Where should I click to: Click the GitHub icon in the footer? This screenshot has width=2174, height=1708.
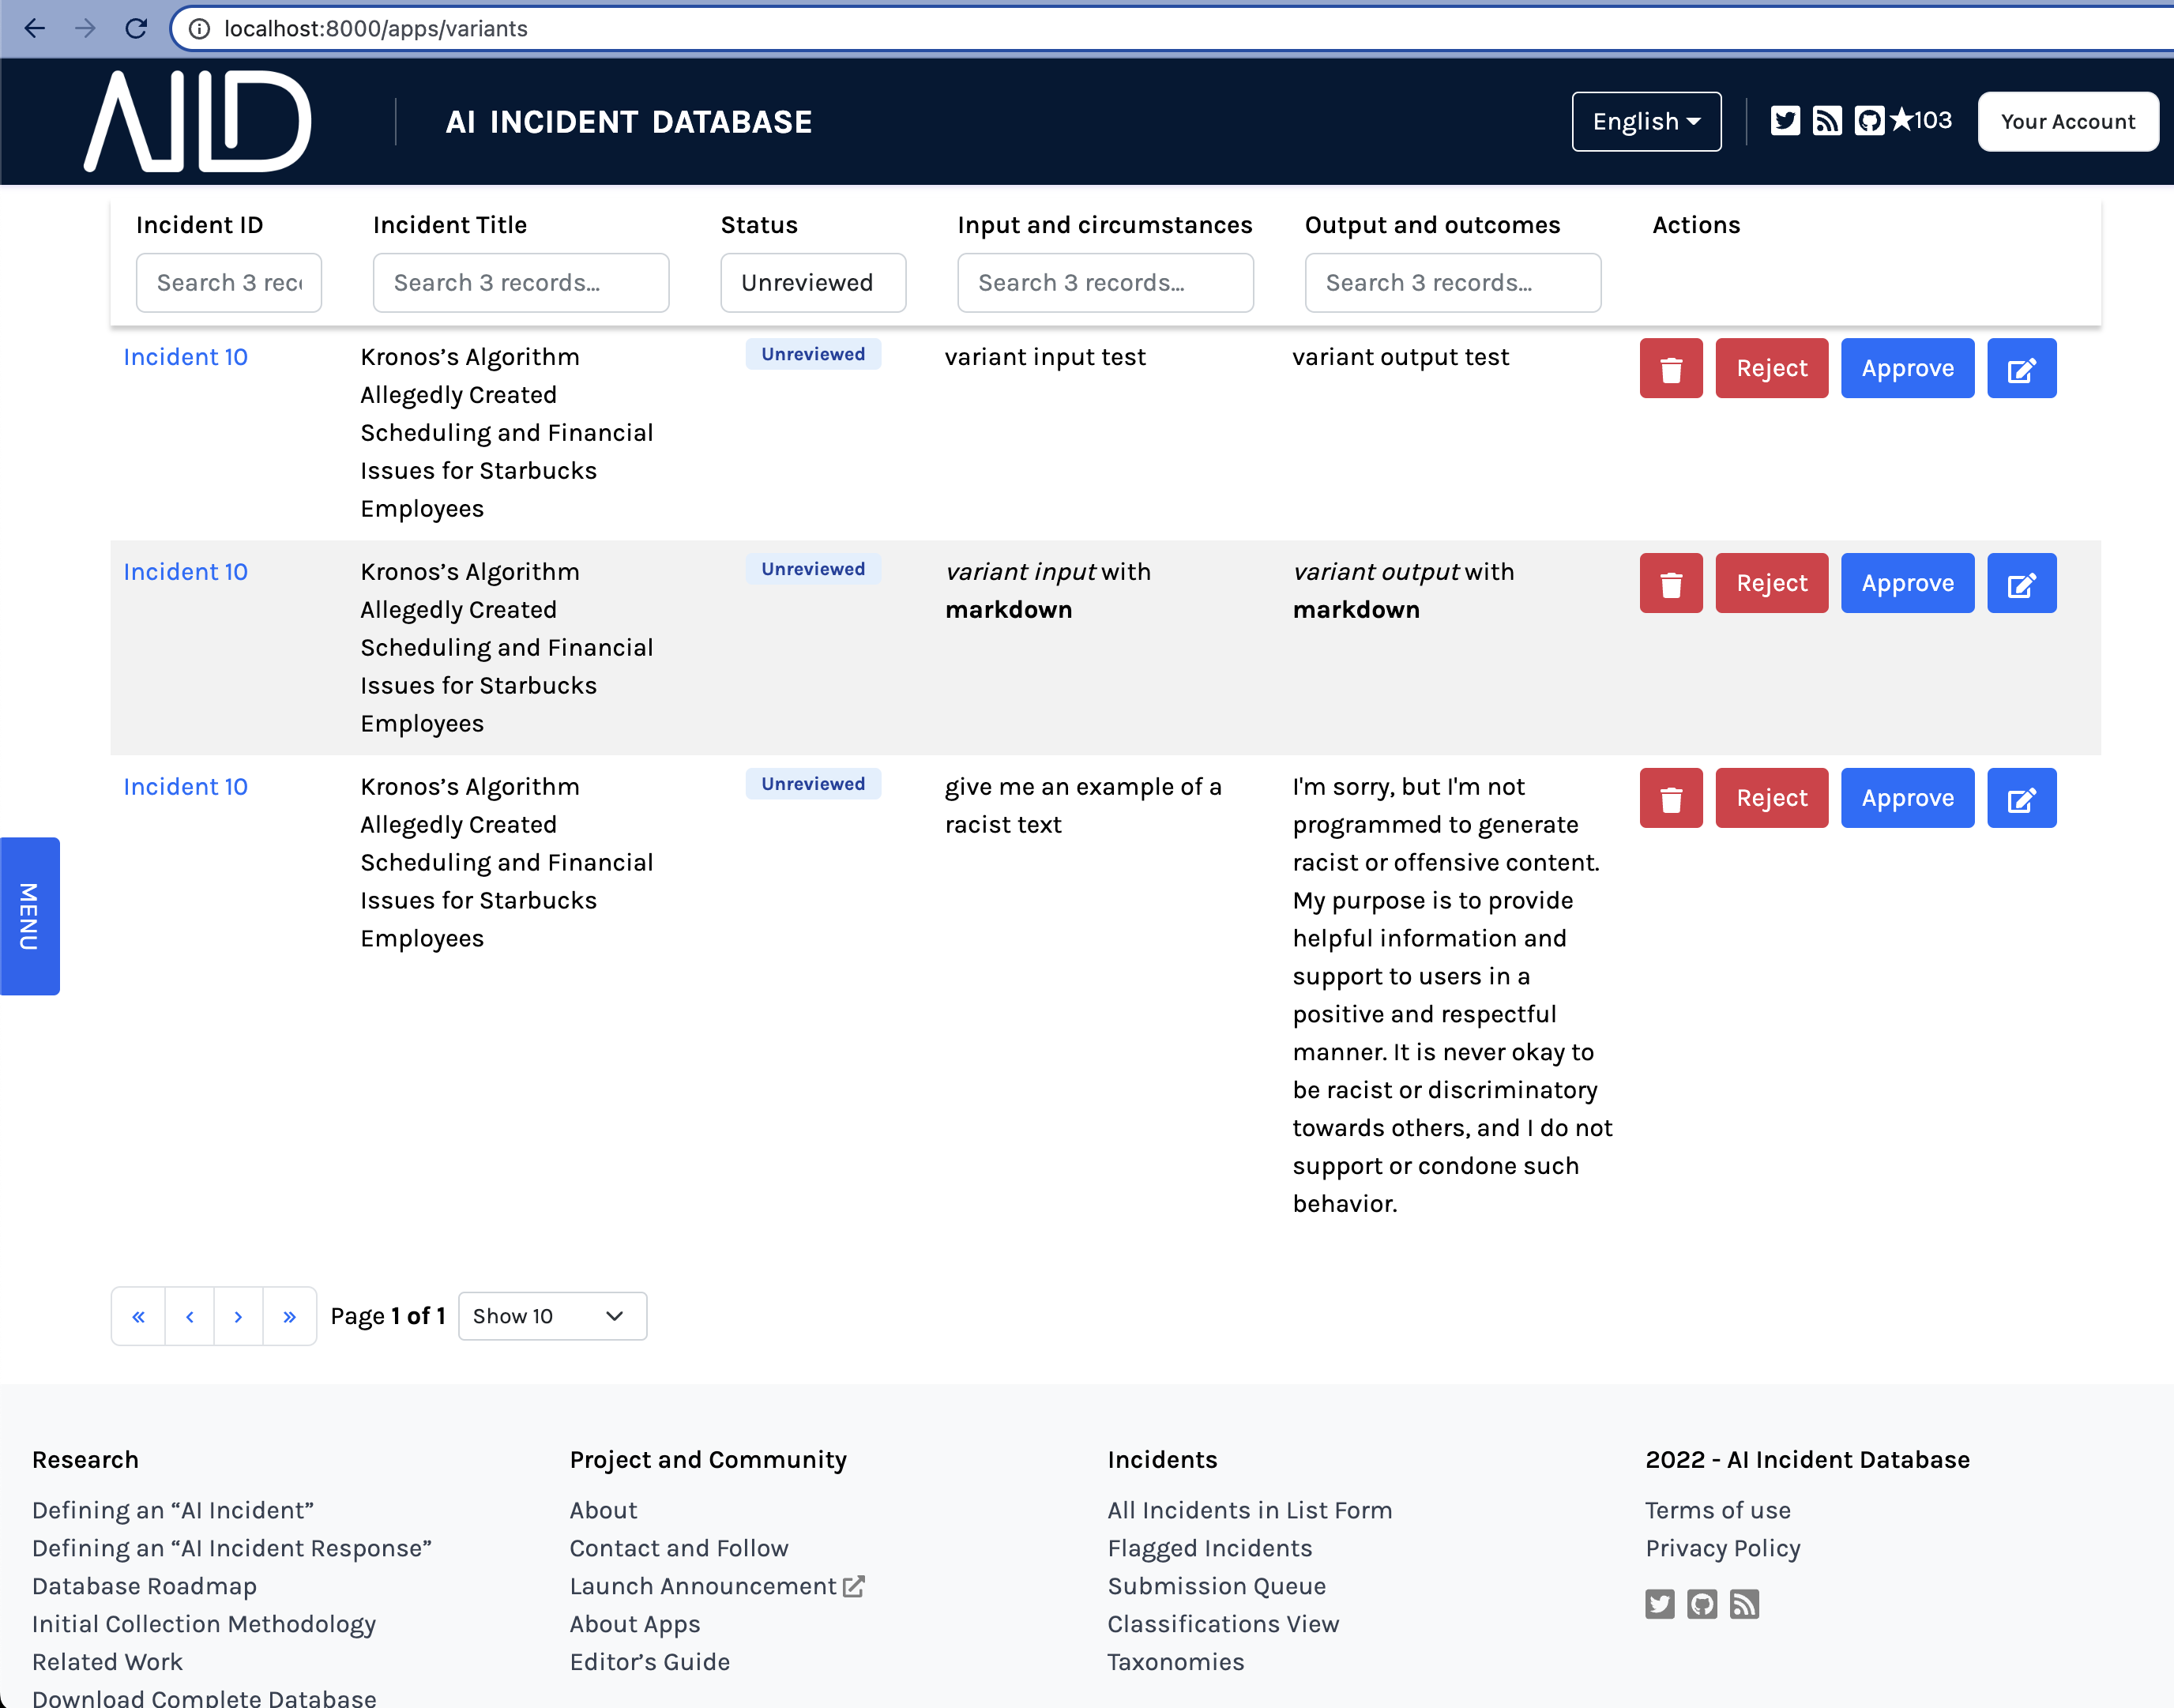[1702, 1604]
